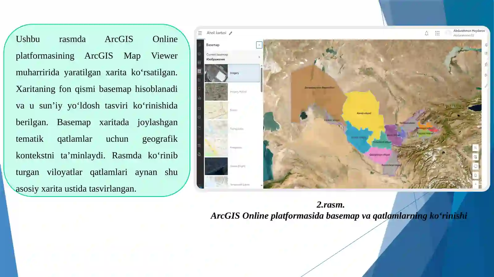Screen dimensions: 494x277
Task: Select the Topographic basemap thumbnail
Action: pos(216,129)
